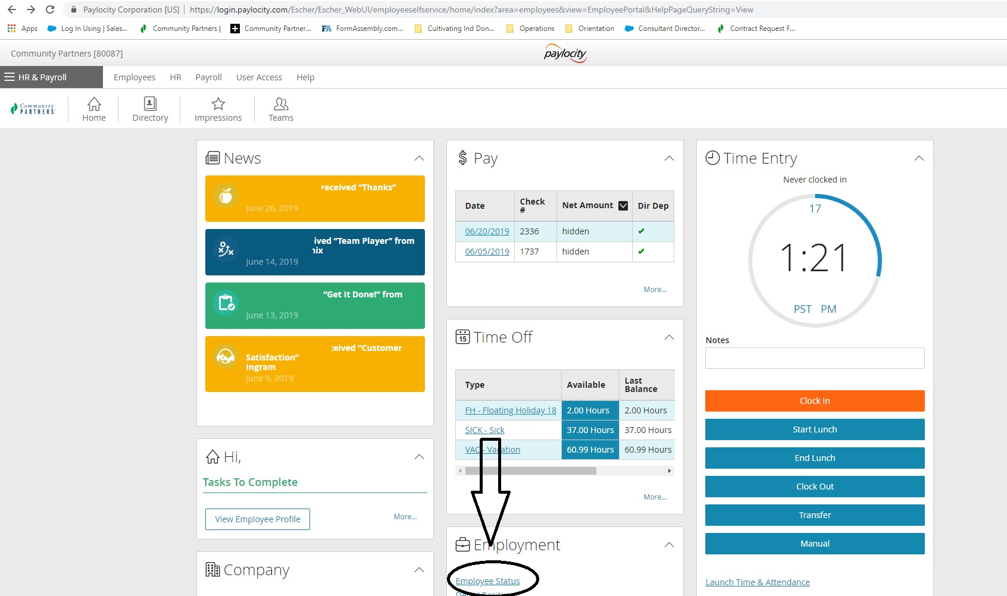Viewport: 1007px width, 596px height.
Task: Click the End Lunch button
Action: click(815, 458)
